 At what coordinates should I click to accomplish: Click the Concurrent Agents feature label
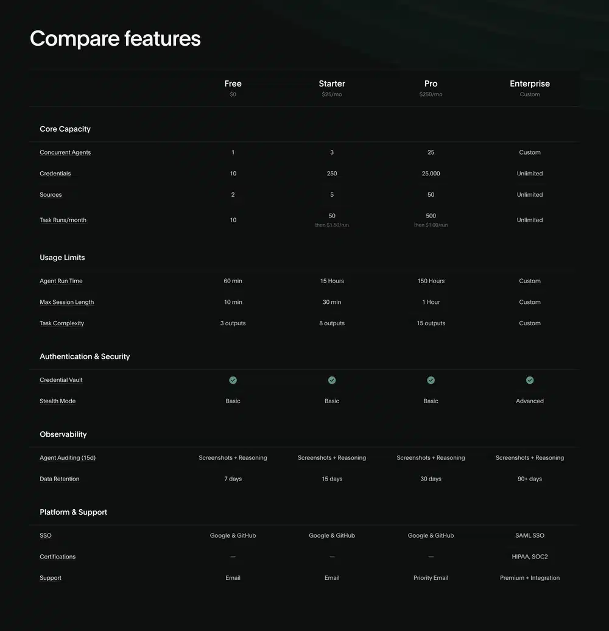click(x=65, y=152)
